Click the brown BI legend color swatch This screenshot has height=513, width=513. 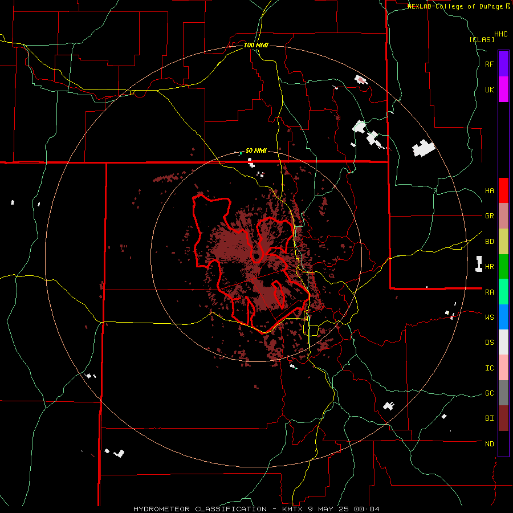(503, 418)
